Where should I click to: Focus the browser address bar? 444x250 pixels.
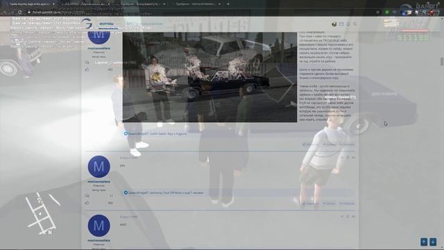(198, 12)
